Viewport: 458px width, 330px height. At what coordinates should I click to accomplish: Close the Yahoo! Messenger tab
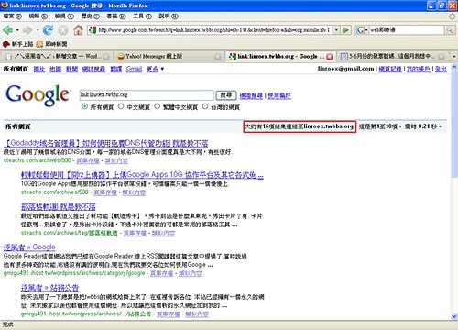coord(218,57)
